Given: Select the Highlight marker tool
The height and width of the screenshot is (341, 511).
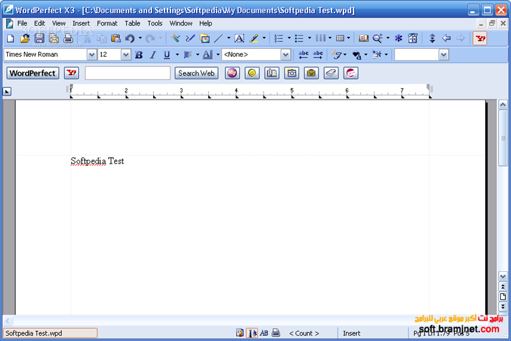Looking at the screenshot, I should (x=254, y=38).
